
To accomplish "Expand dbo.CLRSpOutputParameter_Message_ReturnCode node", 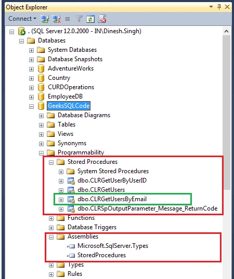I will (61, 210).
